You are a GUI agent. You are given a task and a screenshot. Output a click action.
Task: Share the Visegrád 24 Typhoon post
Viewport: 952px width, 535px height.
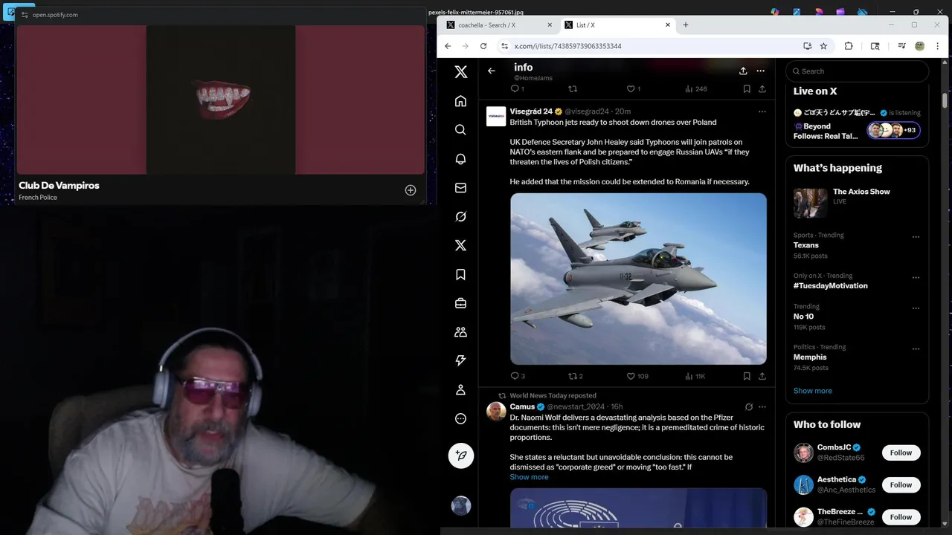(762, 376)
